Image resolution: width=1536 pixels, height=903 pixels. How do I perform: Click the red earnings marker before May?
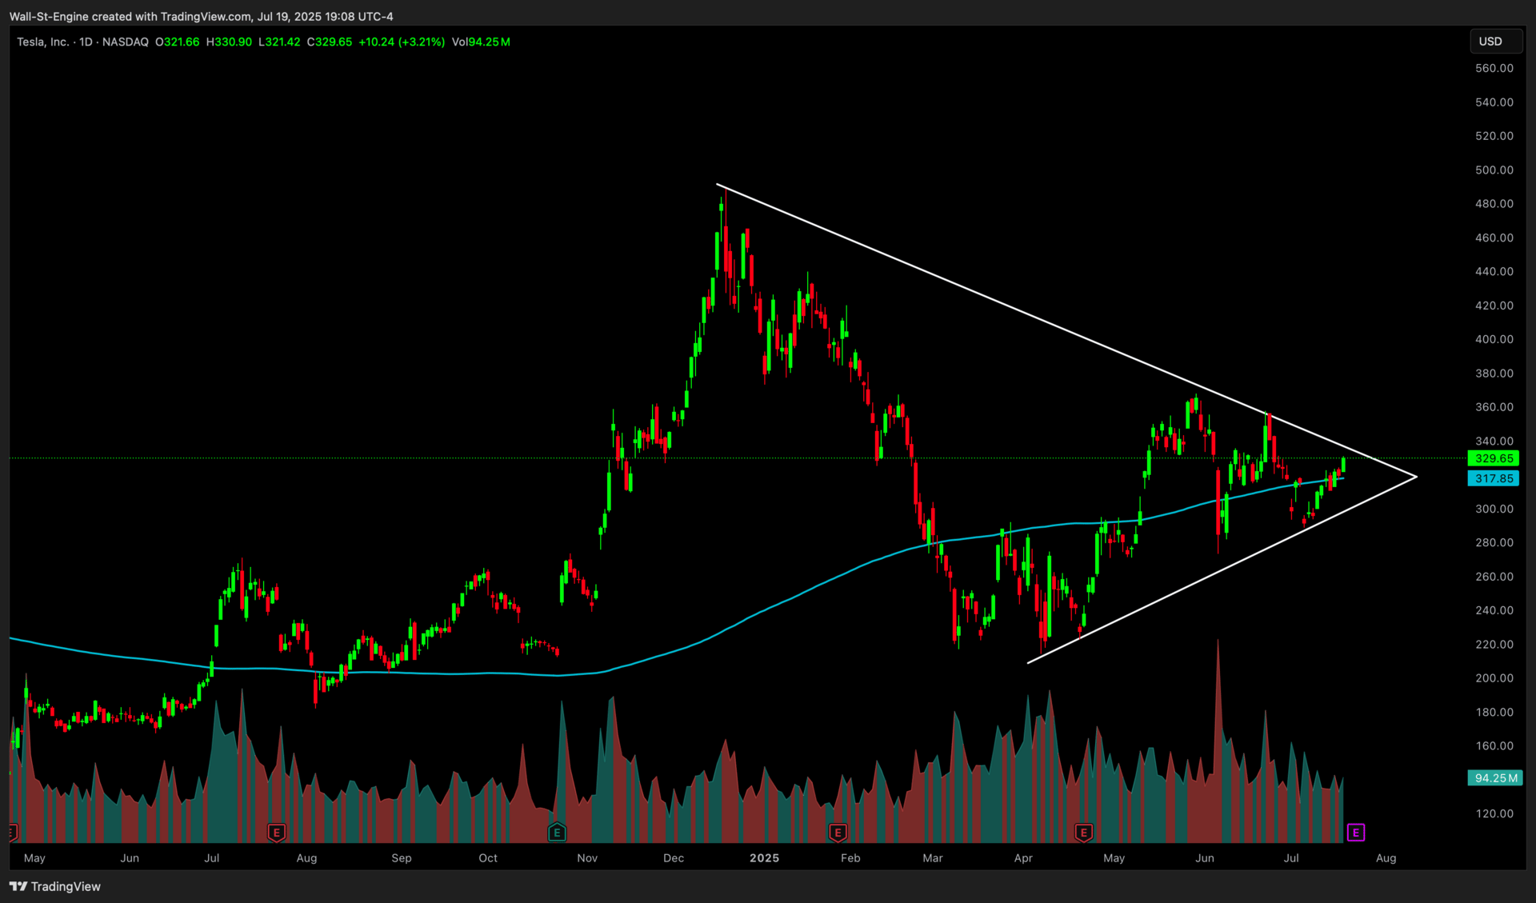(x=1083, y=833)
